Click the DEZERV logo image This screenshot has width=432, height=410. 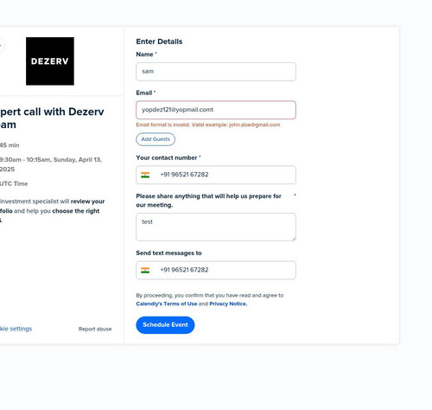tap(50, 61)
